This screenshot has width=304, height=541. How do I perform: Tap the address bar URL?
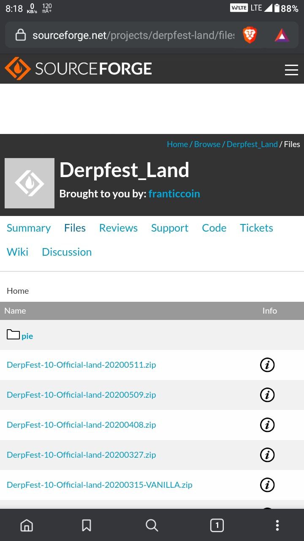[x=133, y=36]
